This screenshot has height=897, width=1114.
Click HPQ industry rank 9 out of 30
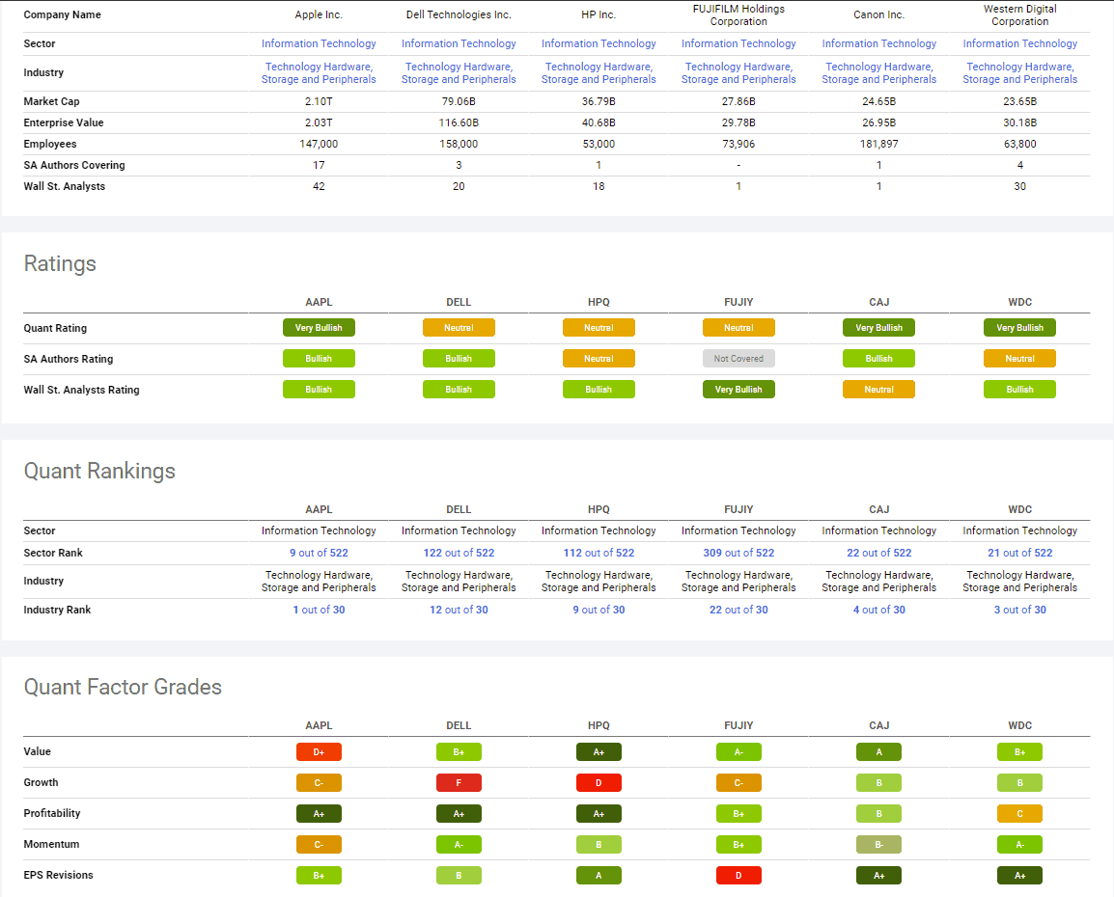[x=599, y=610]
